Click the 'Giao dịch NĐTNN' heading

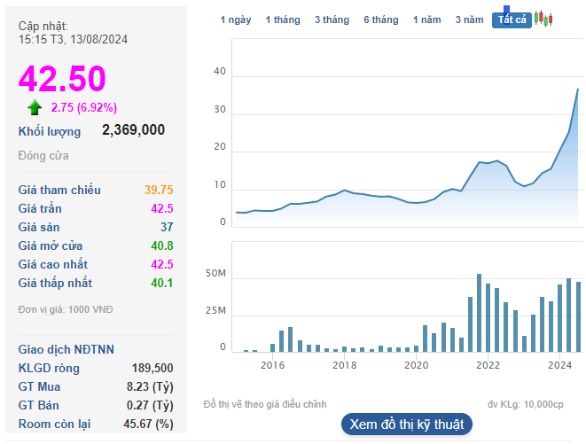coord(66,349)
